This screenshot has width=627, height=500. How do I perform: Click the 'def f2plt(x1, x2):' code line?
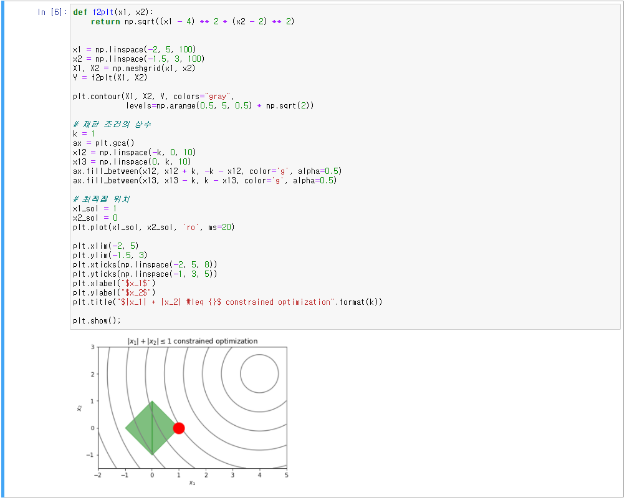click(113, 12)
